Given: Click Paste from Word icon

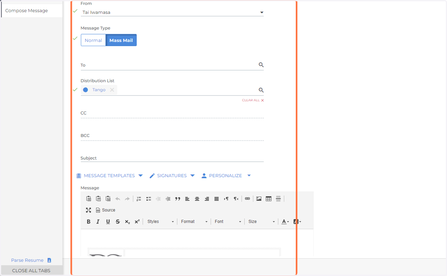Looking at the screenshot, I should (x=108, y=199).
